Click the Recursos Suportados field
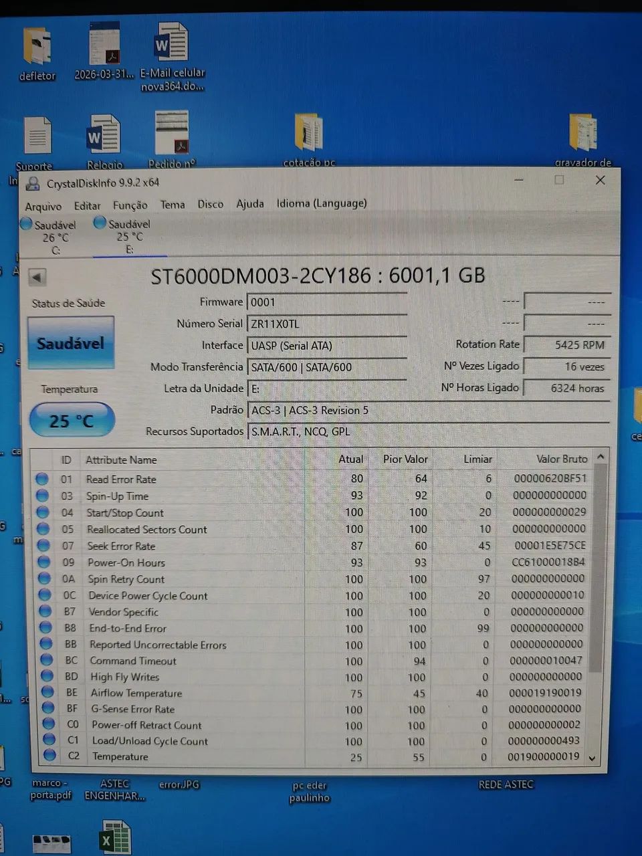 point(428,431)
